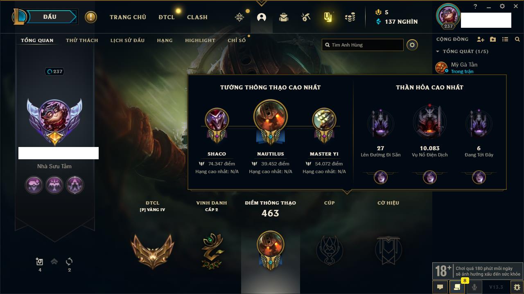Expand the add folder icon in social panel
524x294 pixels.
click(x=493, y=39)
